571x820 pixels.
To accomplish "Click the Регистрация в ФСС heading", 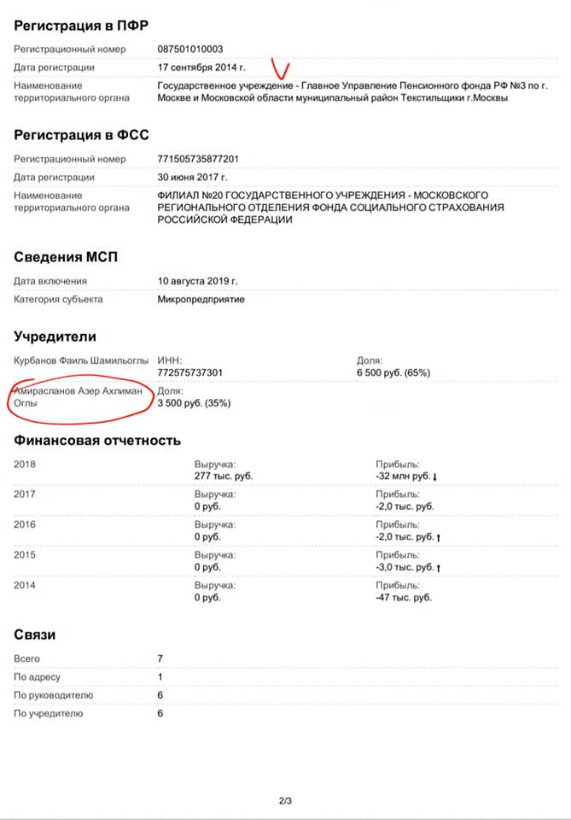I will pos(81,136).
